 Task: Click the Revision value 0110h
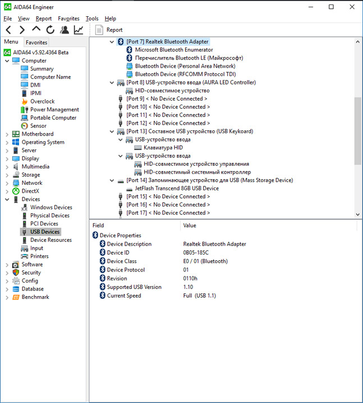tap(190, 278)
